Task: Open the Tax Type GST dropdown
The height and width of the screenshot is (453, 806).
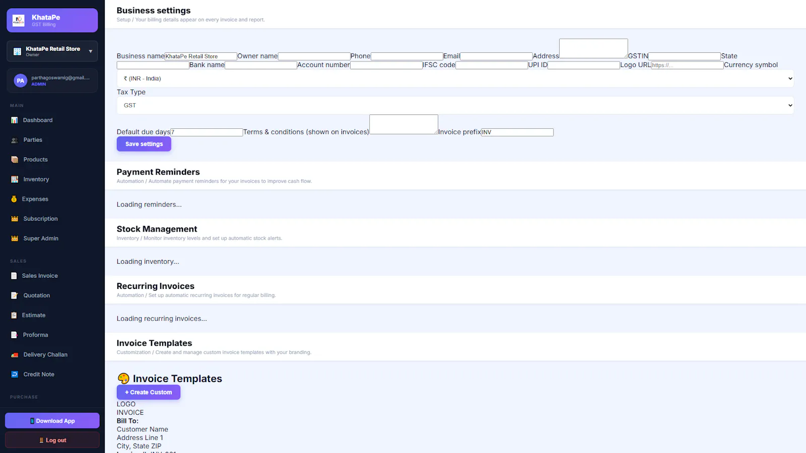Action: click(455, 105)
